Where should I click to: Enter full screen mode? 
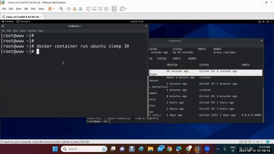coord(100,9)
